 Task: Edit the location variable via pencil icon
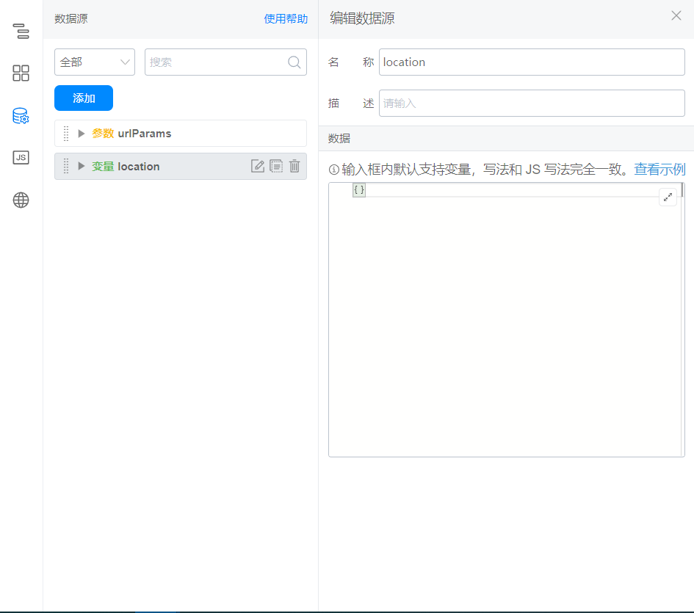tap(258, 166)
